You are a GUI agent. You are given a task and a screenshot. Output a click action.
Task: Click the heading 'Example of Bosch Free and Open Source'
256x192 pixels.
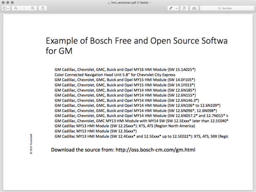tap(122, 41)
